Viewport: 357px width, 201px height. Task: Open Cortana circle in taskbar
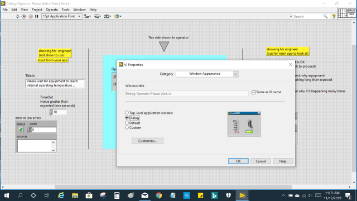click(x=33, y=195)
